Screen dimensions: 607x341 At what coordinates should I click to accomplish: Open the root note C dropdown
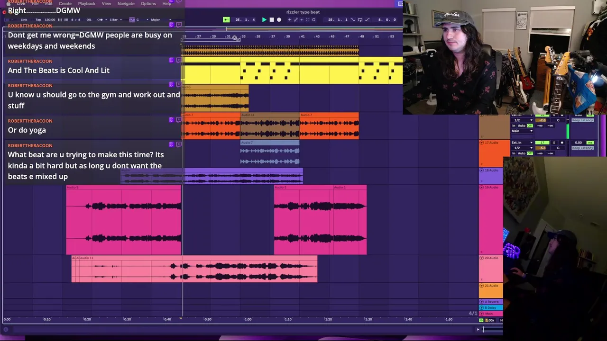(142, 19)
